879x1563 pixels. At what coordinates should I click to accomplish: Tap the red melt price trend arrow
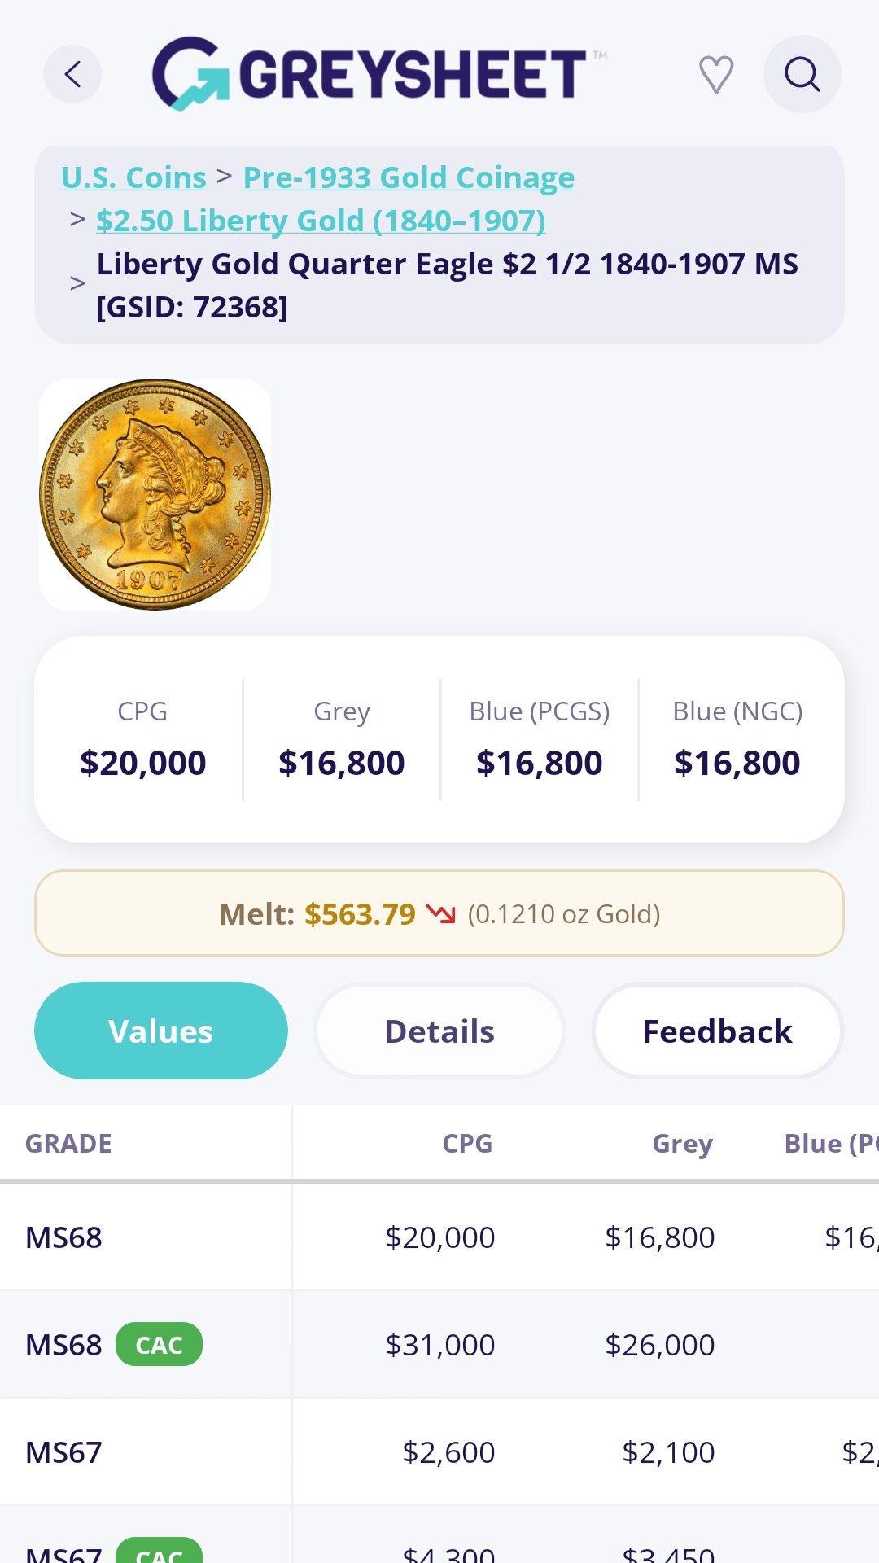pyautogui.click(x=441, y=914)
